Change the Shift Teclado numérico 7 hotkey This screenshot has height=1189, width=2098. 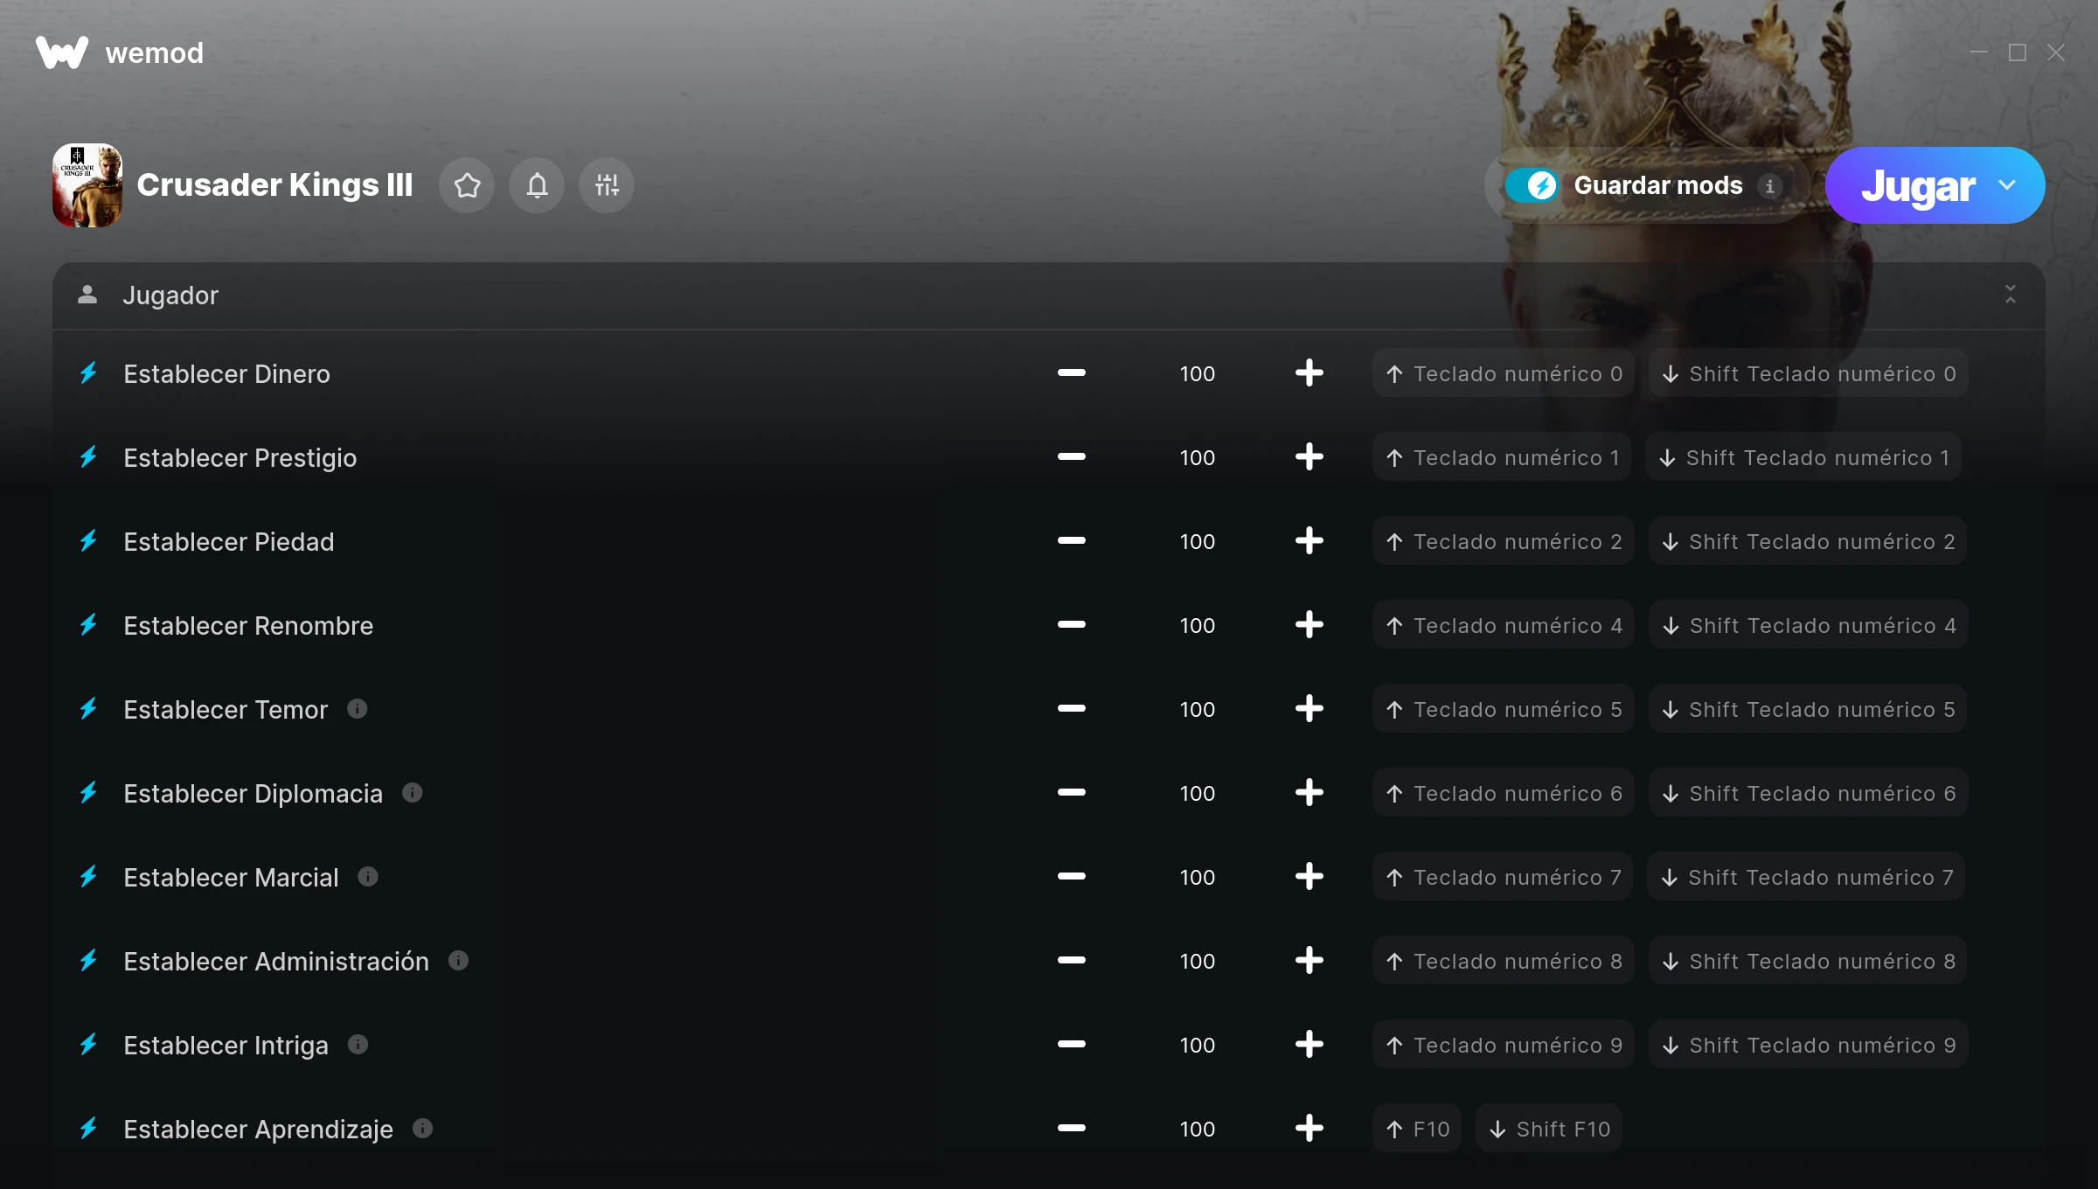coord(1806,877)
